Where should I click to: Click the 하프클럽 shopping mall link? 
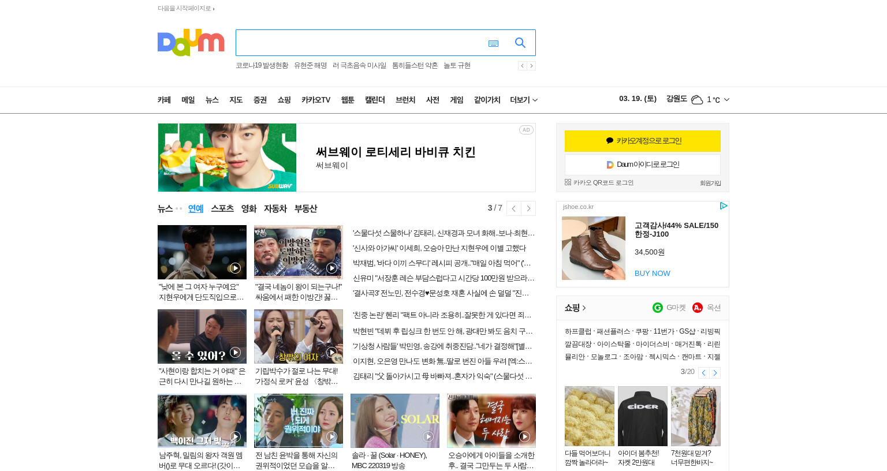coord(578,331)
